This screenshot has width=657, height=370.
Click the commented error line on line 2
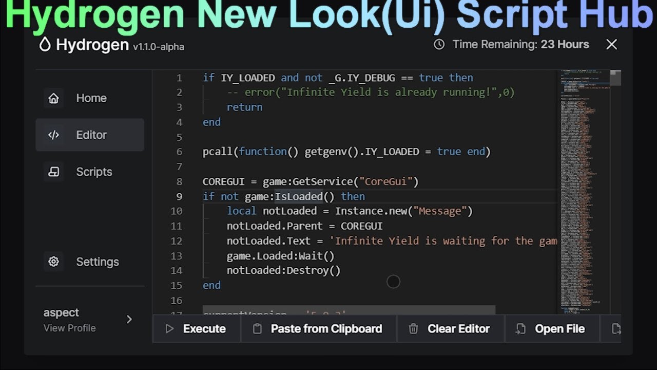[x=371, y=92]
